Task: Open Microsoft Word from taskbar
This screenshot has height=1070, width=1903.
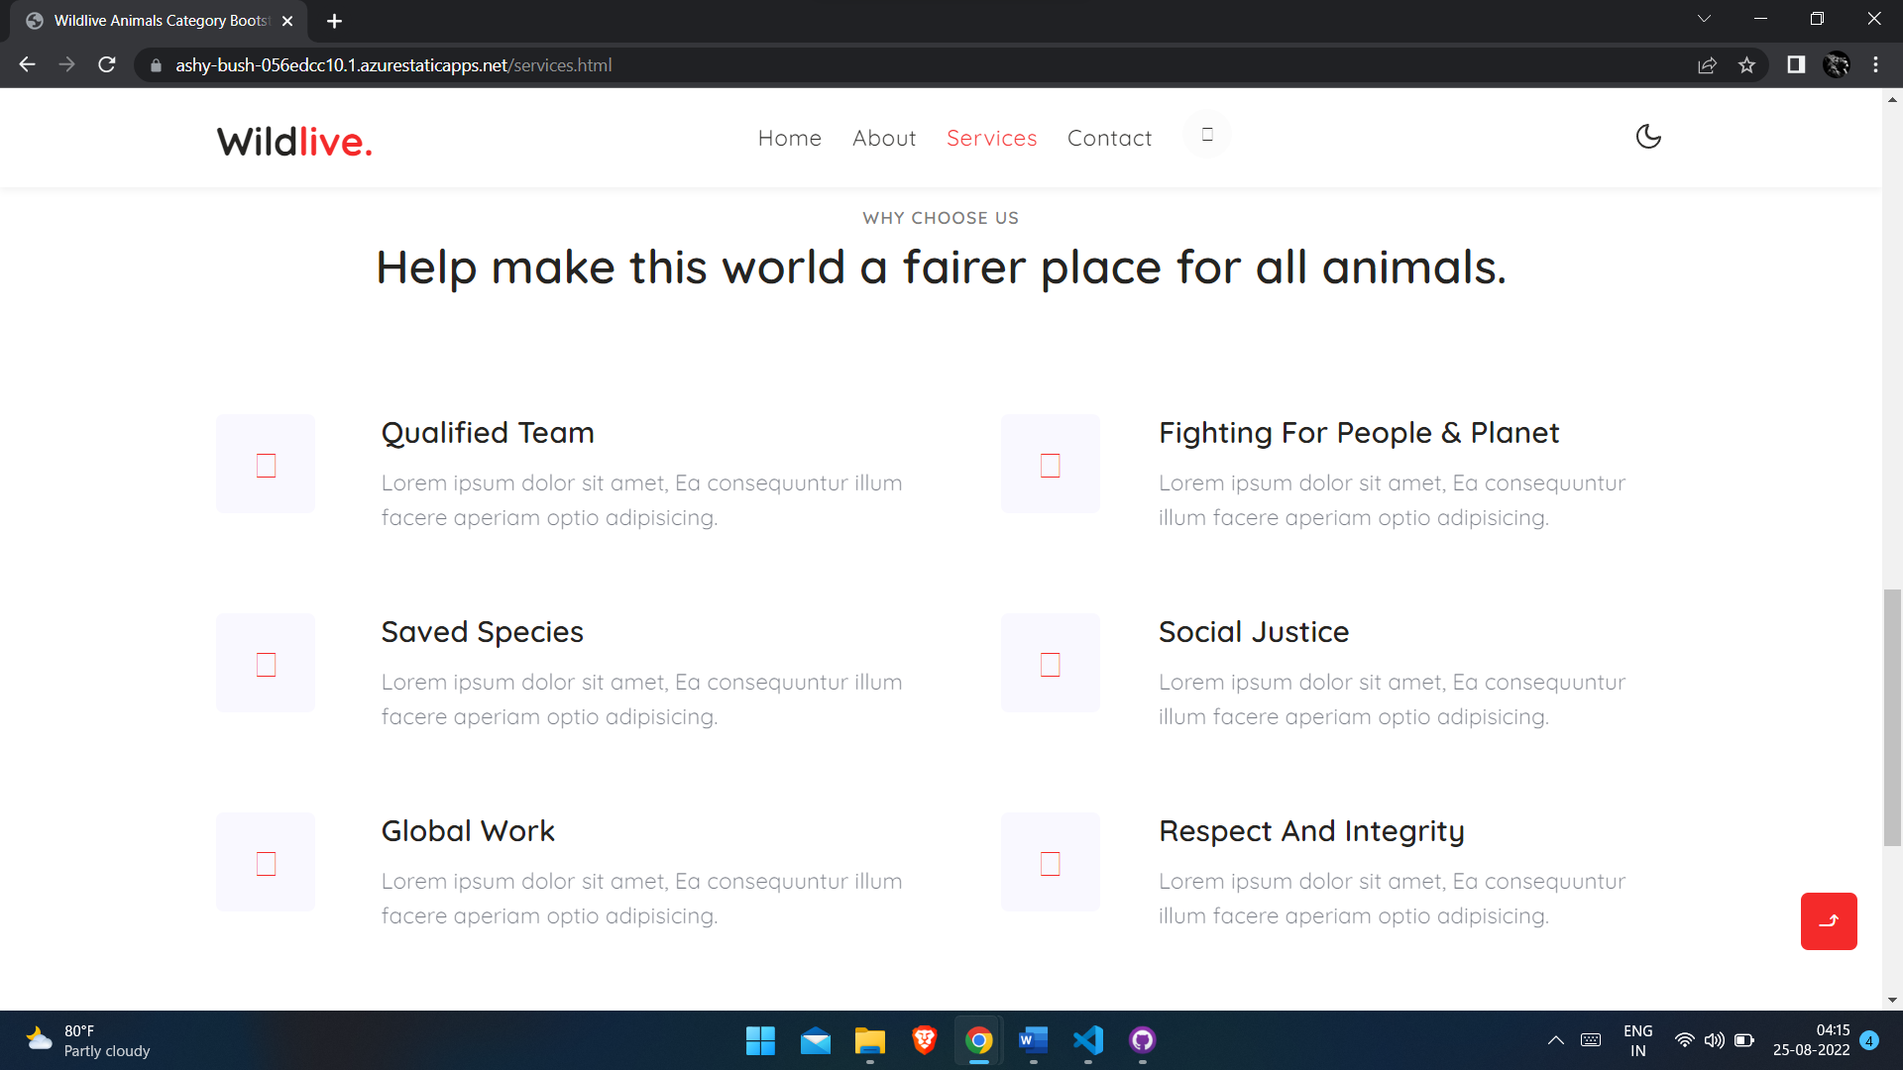Action: tap(1034, 1040)
